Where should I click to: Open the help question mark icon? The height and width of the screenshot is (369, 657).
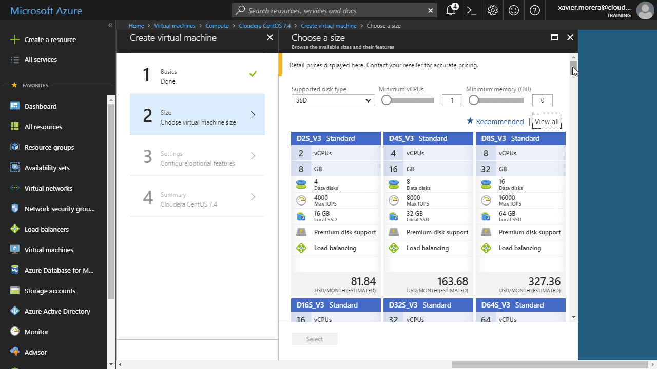pyautogui.click(x=535, y=10)
